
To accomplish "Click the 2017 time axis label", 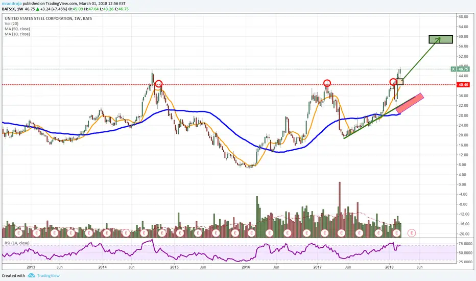I will (x=318, y=267).
